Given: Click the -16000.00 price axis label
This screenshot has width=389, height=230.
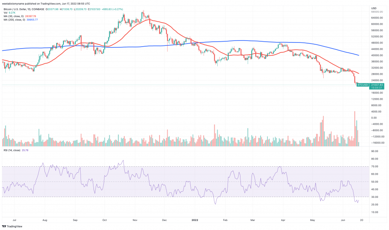Looking at the screenshot, I should (378, 143).
